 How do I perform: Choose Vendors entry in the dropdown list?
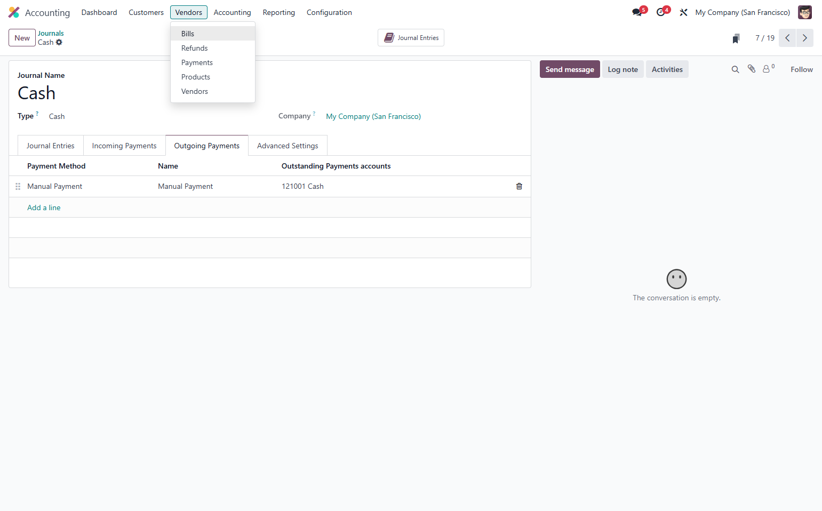213,91
